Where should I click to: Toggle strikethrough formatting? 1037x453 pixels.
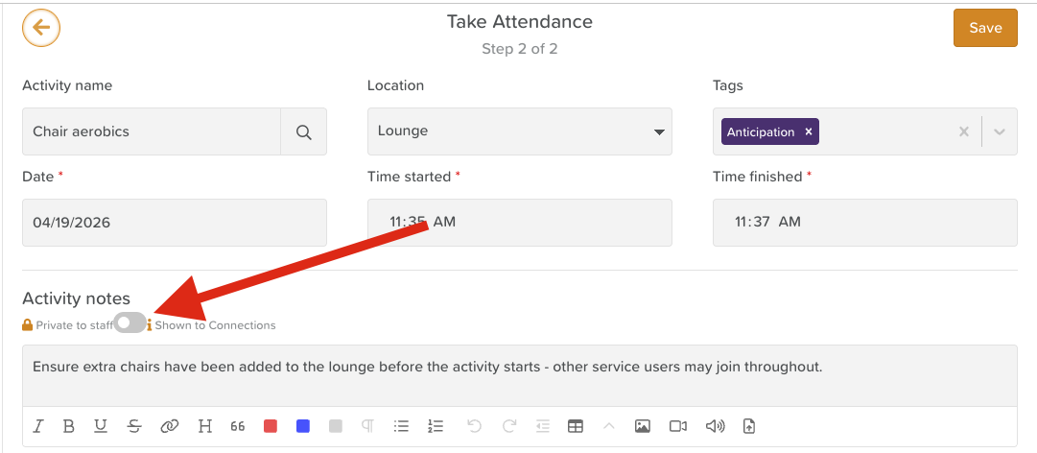(x=134, y=426)
